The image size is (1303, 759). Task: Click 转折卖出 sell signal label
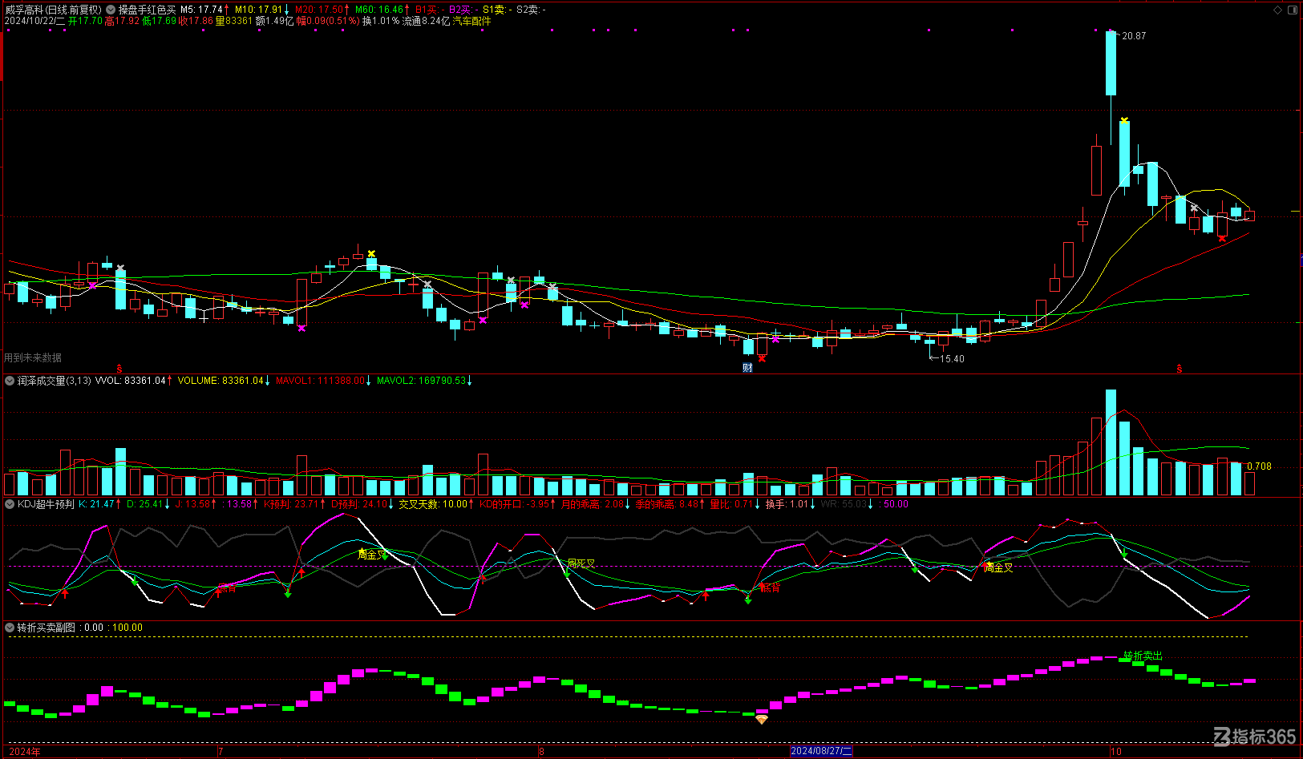[x=1143, y=656]
